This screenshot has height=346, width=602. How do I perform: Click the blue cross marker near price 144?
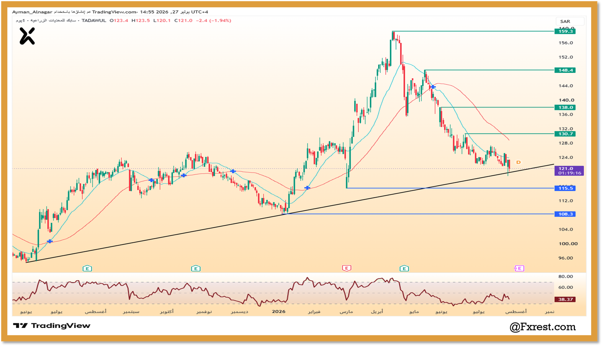[x=433, y=87]
